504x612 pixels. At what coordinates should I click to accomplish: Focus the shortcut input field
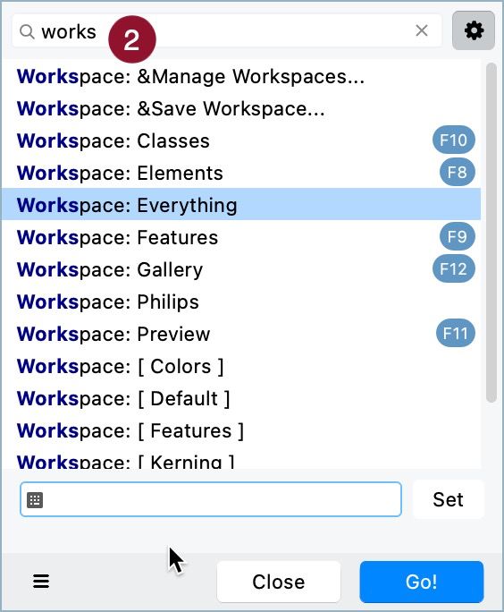click(x=211, y=499)
